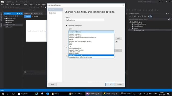Select FirstReport.rdl in Solution Explorer
172x96 pixels.
point(139,30)
